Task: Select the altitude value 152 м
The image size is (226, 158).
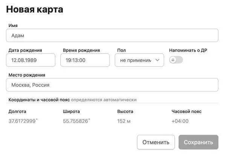Action: 124,121
